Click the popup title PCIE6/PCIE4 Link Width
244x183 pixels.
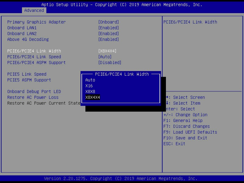122,74
